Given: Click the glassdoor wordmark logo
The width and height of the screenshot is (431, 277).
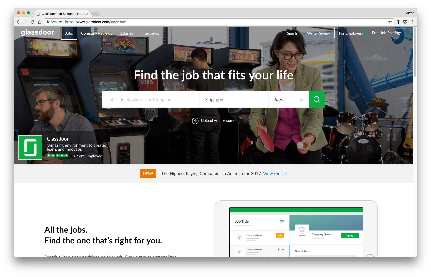Looking at the screenshot, I should tap(38, 33).
